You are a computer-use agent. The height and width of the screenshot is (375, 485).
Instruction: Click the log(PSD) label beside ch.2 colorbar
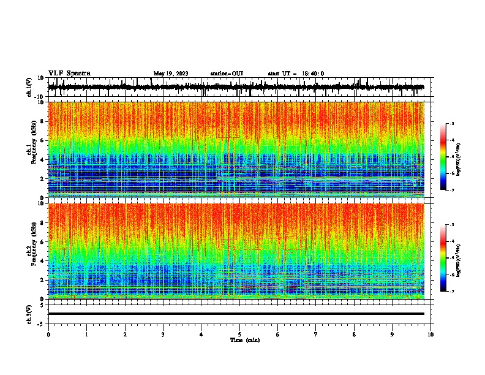coord(458,260)
